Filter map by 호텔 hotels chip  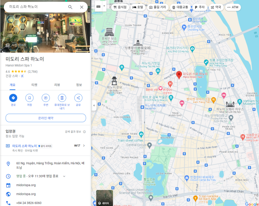[138, 7]
